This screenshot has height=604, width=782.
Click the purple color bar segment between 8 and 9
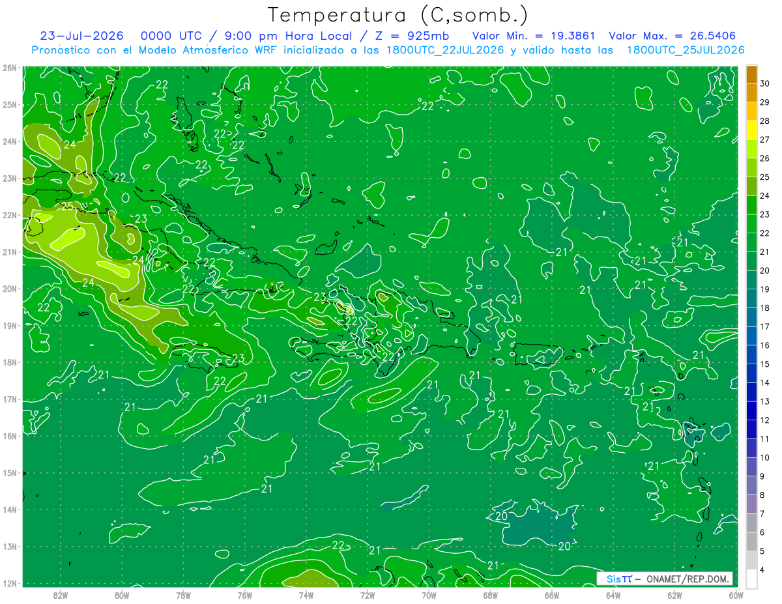point(751,486)
